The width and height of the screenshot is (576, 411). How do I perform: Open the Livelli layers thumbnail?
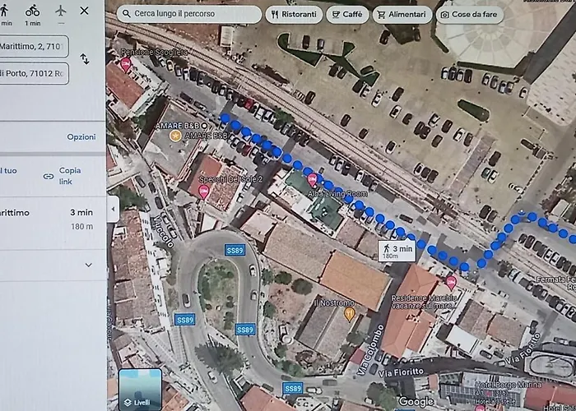(140, 390)
